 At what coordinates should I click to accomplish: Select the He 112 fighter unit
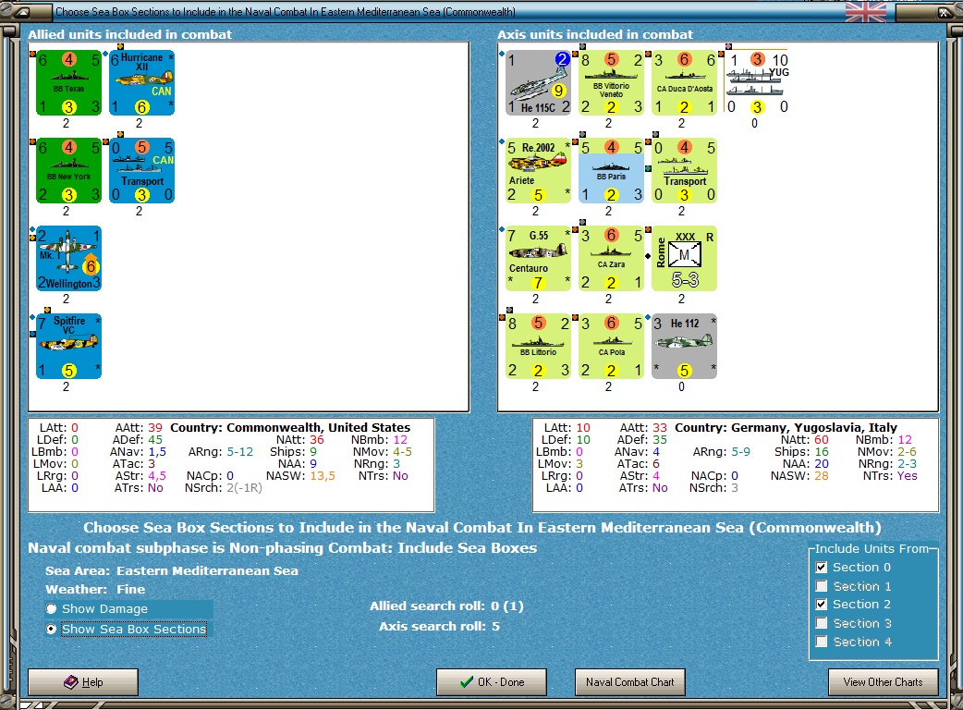[x=684, y=347]
